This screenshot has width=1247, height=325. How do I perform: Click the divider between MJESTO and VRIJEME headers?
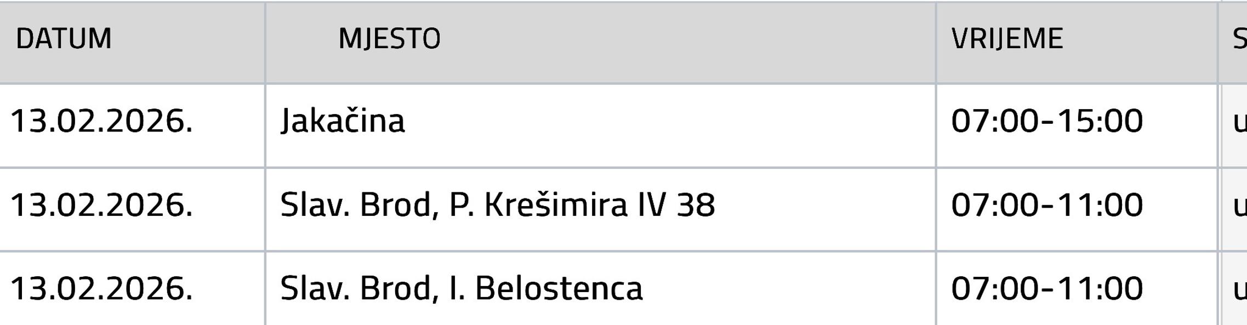(936, 42)
